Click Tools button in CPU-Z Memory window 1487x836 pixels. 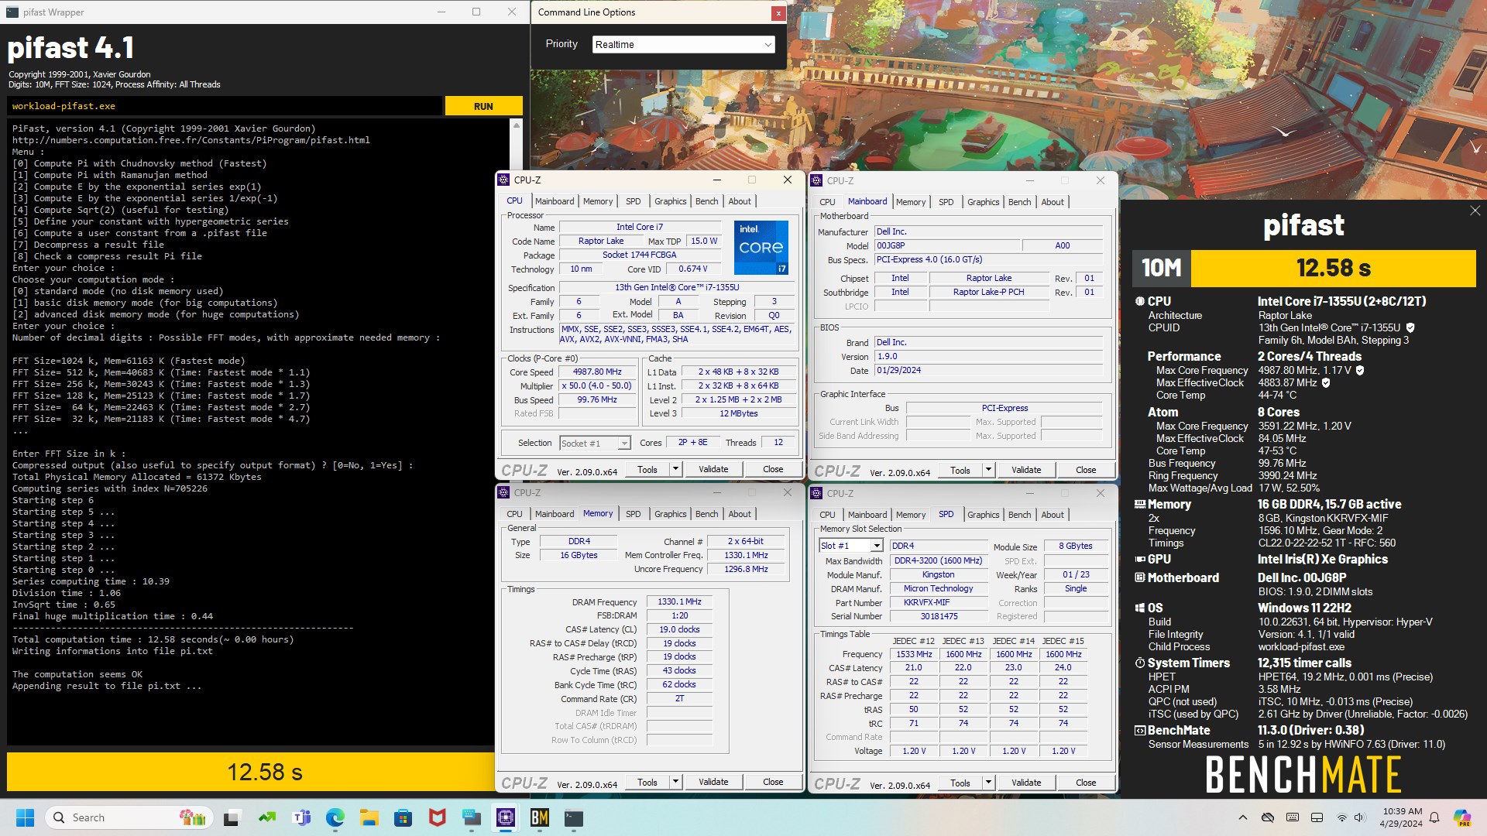[647, 782]
